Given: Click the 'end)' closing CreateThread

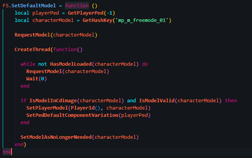Looking at the screenshot, I should [20, 144].
